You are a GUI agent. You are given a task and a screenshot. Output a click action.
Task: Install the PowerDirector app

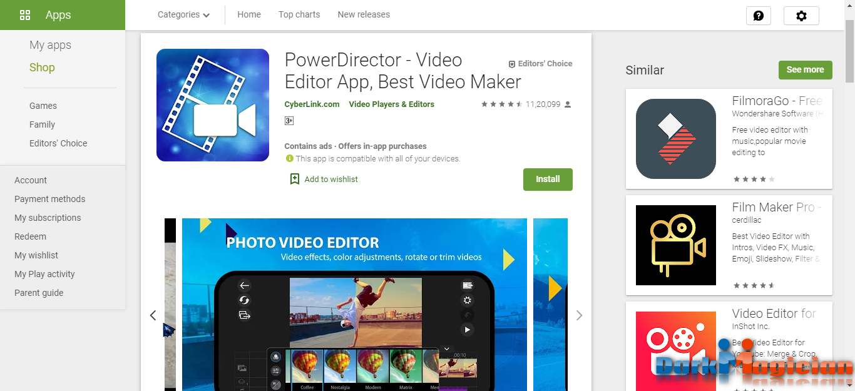coord(548,179)
